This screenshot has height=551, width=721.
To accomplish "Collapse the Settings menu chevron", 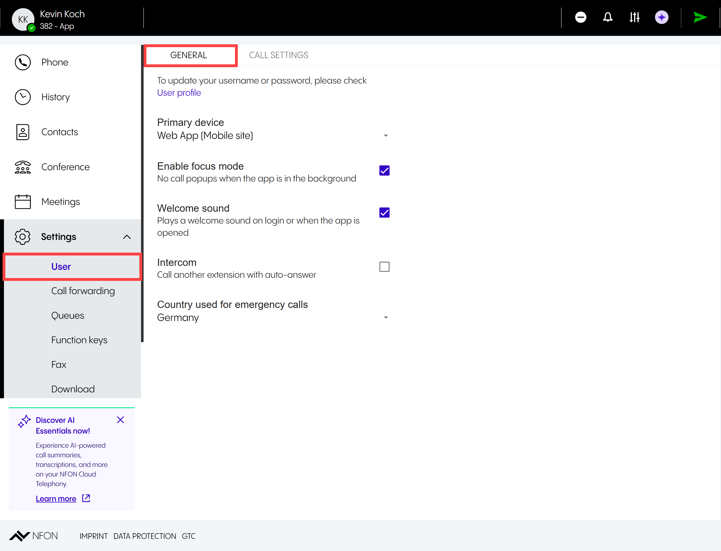I will tap(127, 237).
